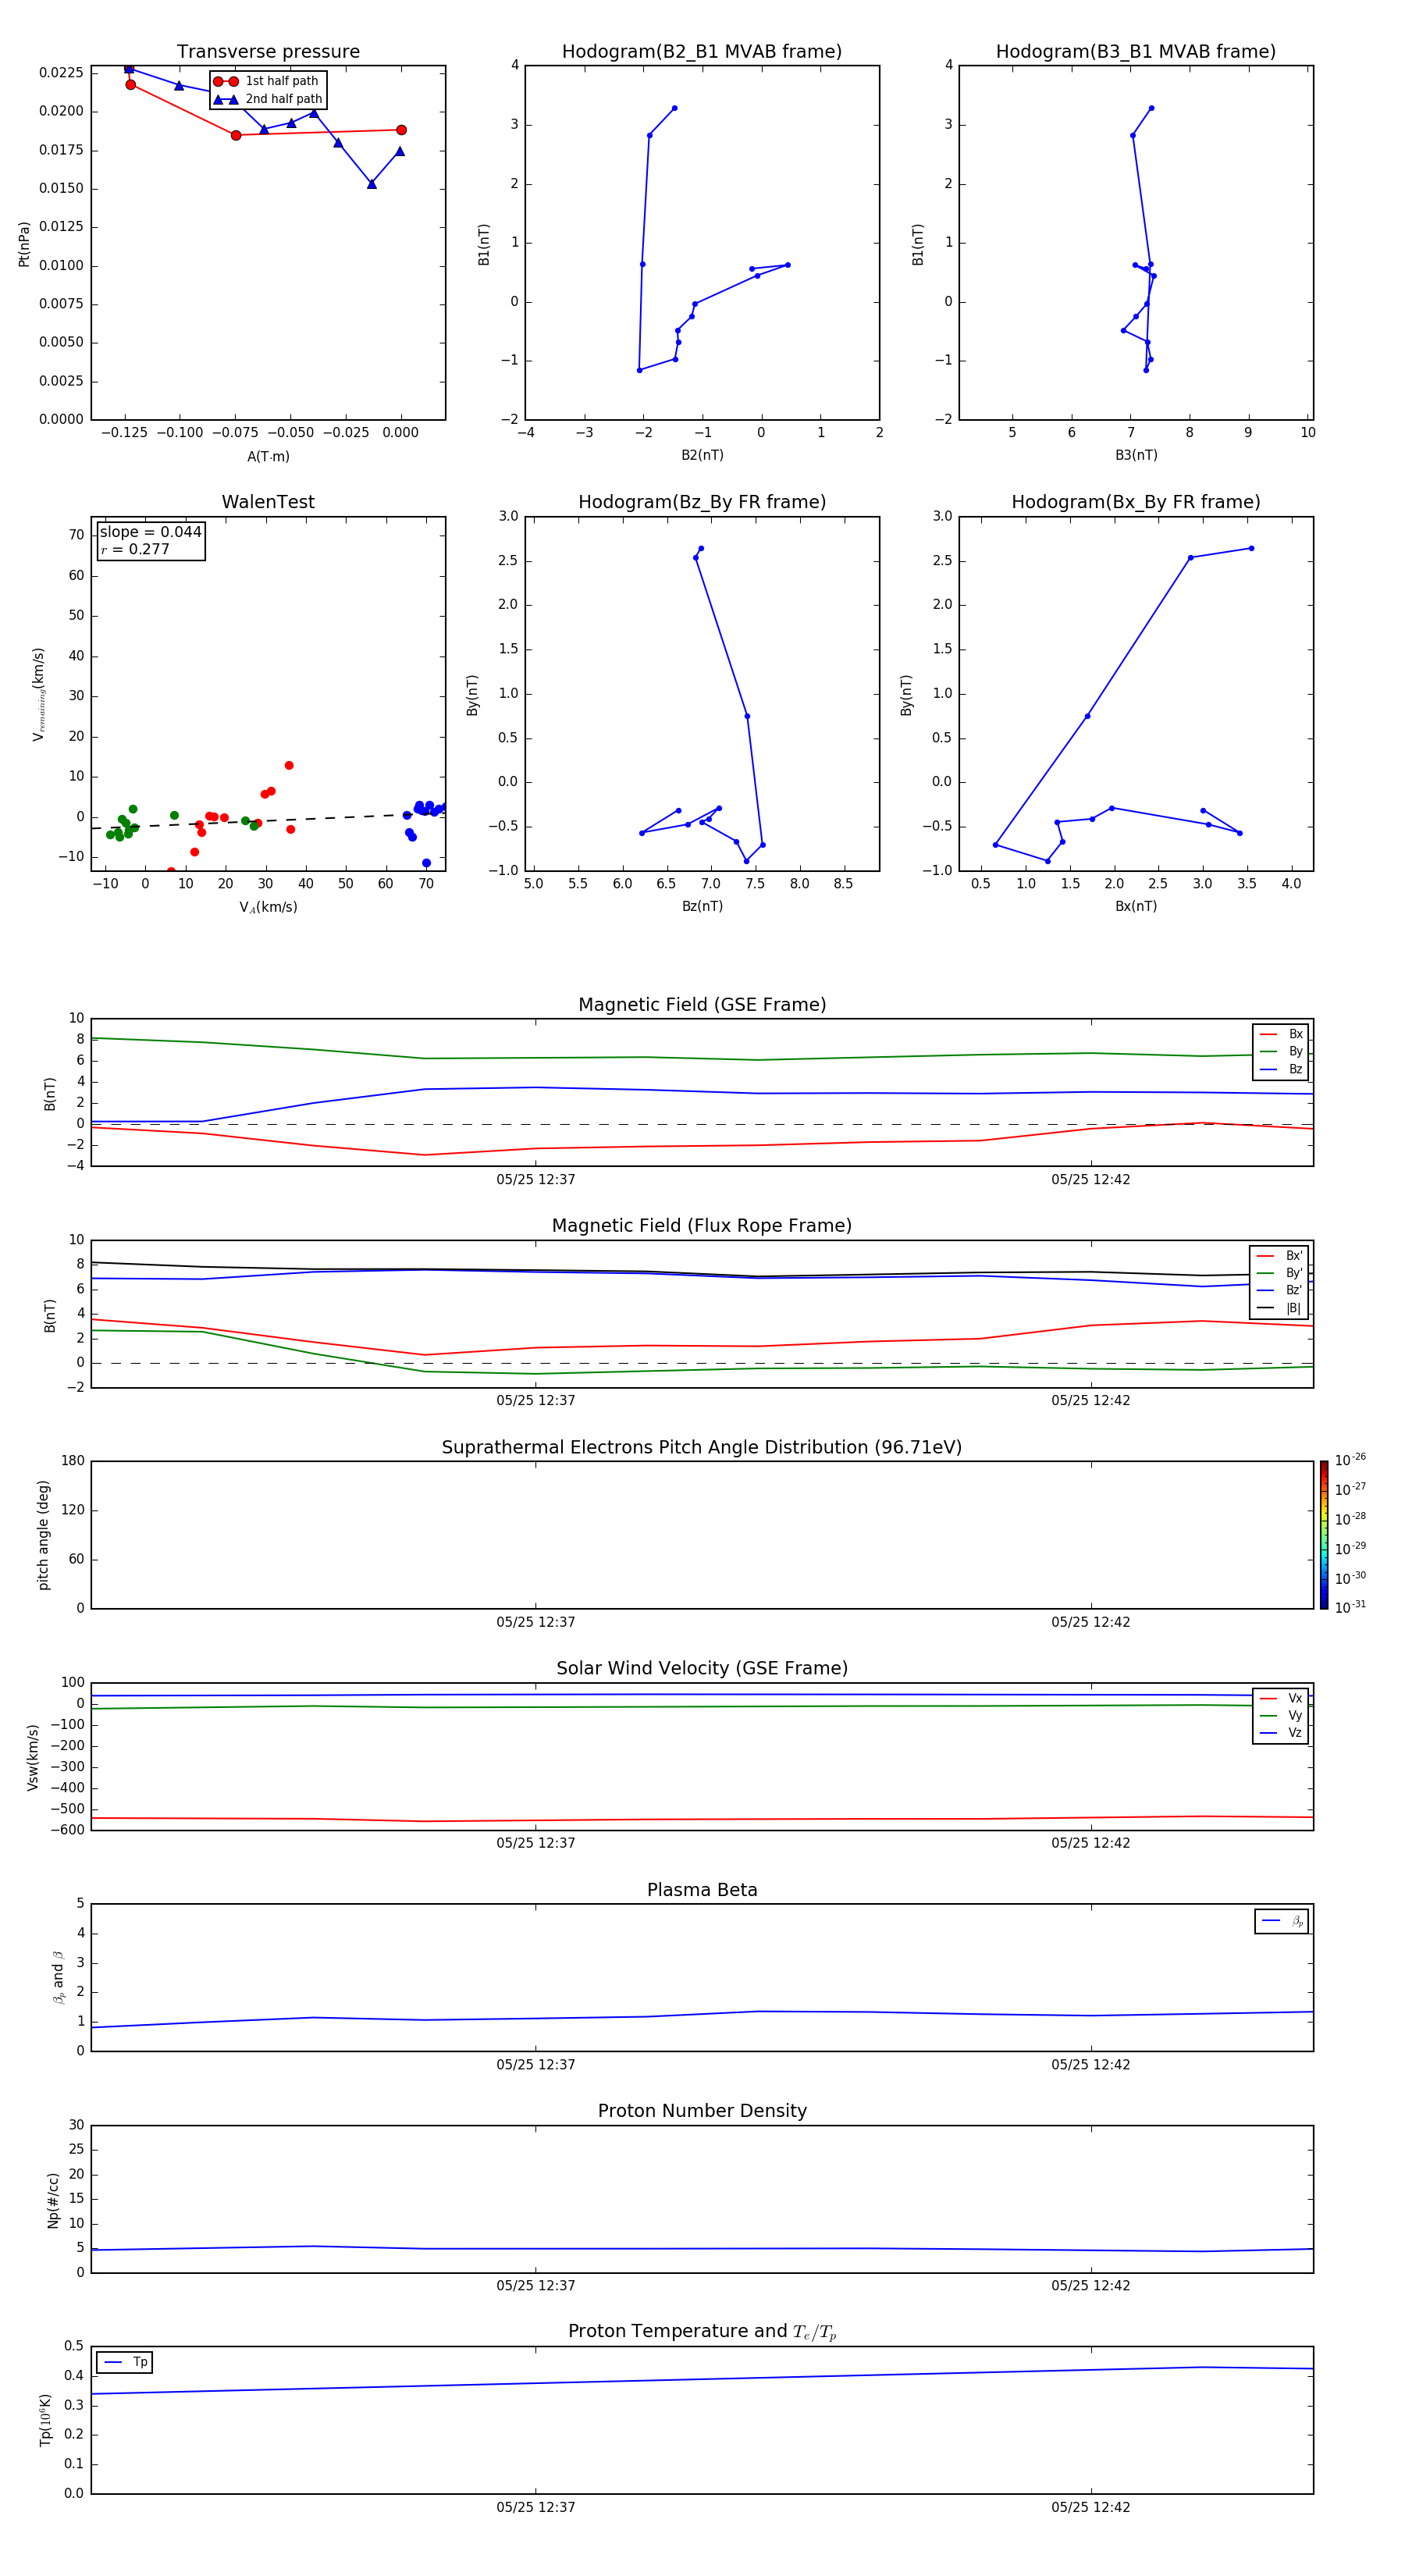Click the empty pitch angle distribution plot area
Image resolution: width=1405 pixels, height=2576 pixels.
click(702, 1535)
